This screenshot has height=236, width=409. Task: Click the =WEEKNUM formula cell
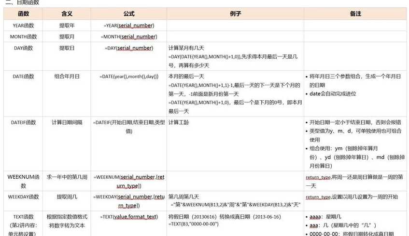[129, 181]
